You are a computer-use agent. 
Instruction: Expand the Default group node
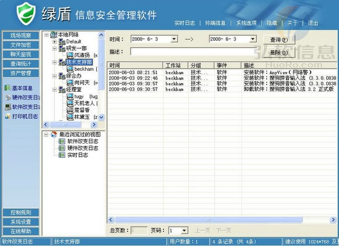tap(54, 41)
